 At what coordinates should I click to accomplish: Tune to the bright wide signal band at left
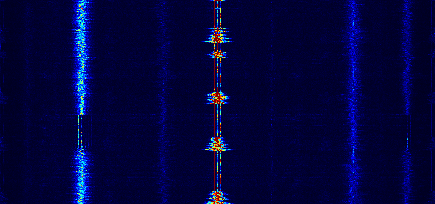click(x=81, y=102)
